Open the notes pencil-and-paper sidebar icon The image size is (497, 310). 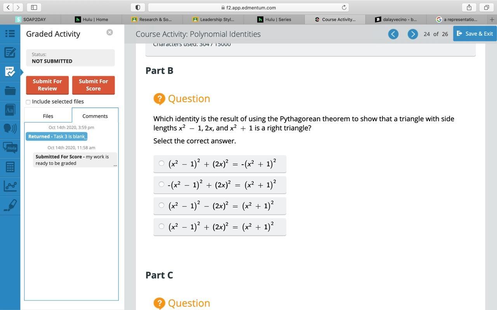pos(10,52)
